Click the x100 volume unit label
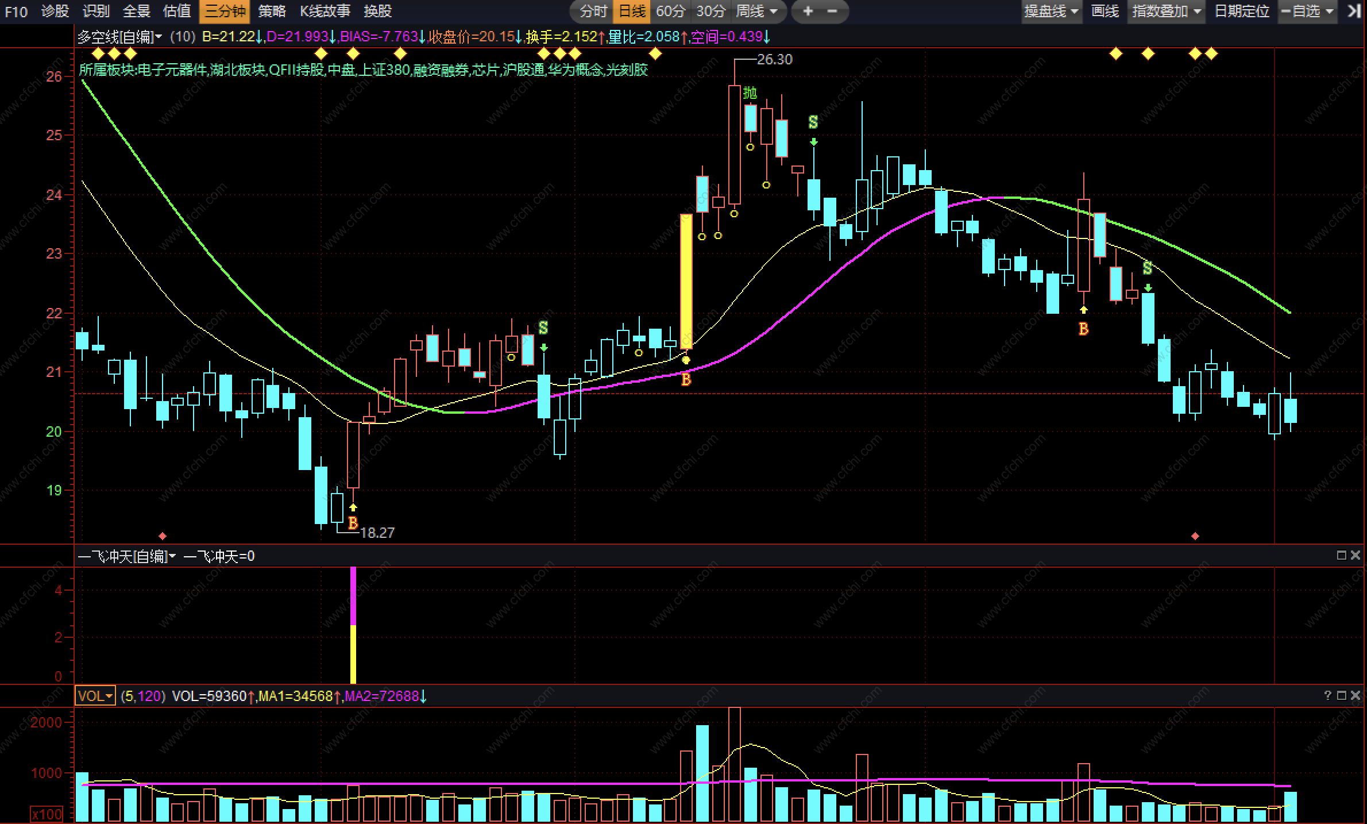Image resolution: width=1367 pixels, height=824 pixels. click(47, 814)
